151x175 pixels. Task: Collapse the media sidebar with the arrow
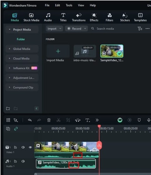36,108
